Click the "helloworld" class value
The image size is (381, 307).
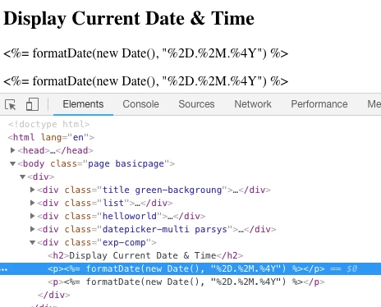pos(130,216)
